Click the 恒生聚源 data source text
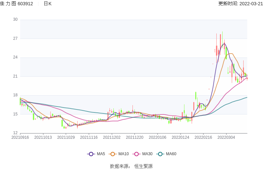This screenshot has width=263, height=170. (x=143, y=166)
